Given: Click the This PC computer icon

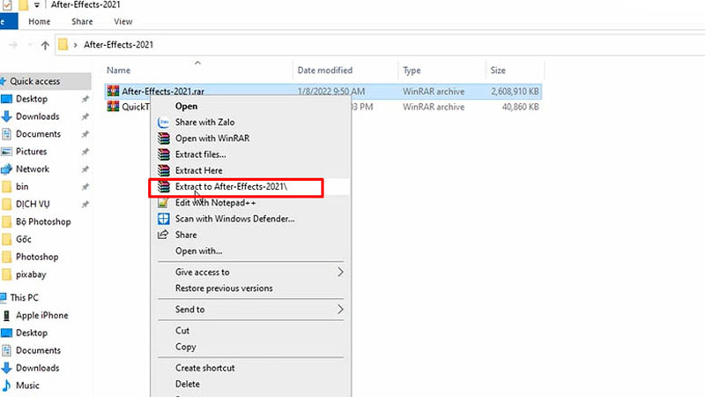Looking at the screenshot, I should pos(4,297).
